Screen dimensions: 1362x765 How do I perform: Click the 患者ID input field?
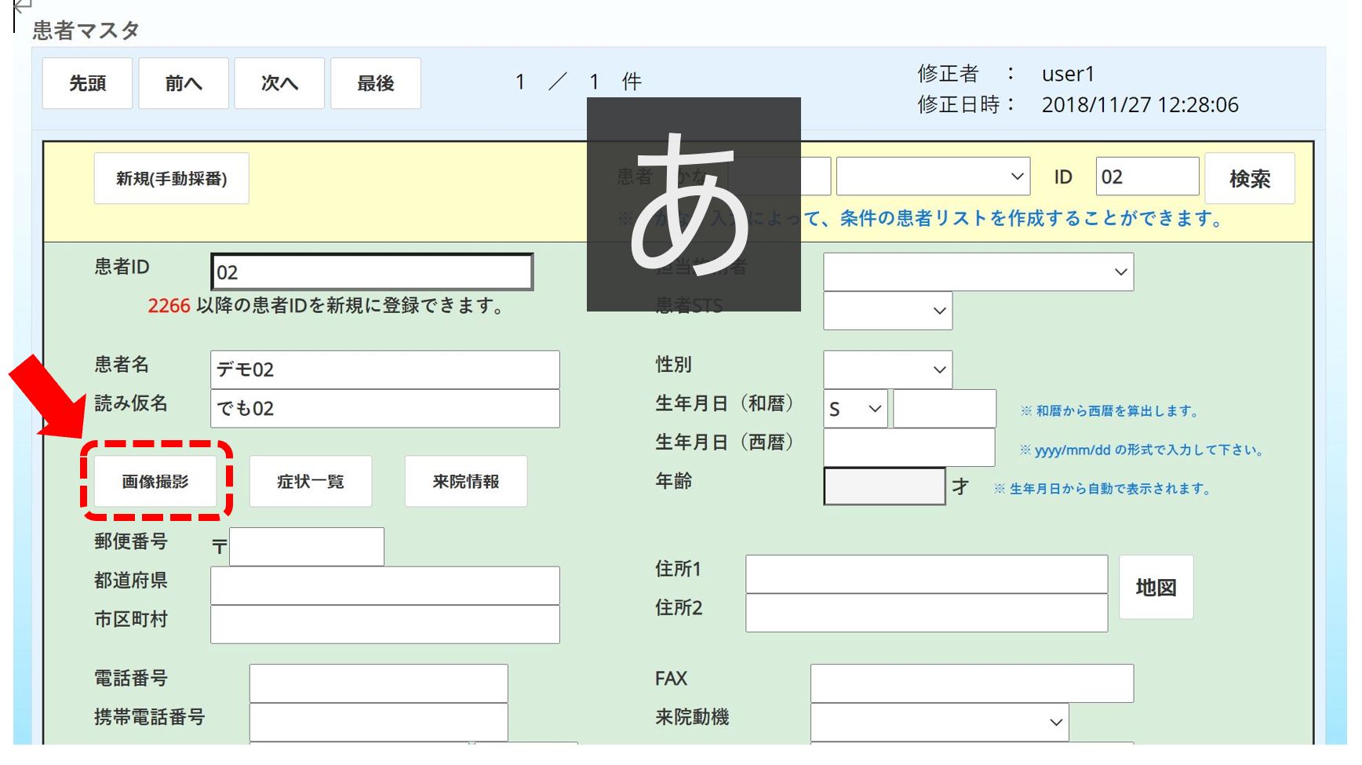point(372,272)
